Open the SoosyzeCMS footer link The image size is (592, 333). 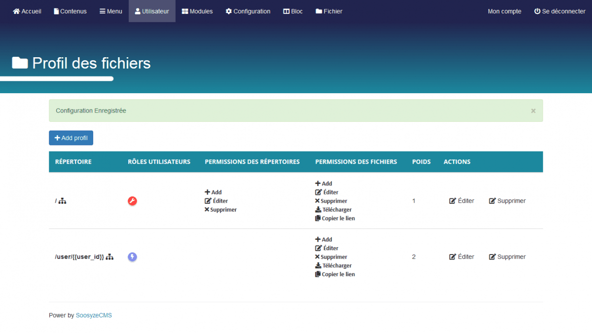click(94, 315)
